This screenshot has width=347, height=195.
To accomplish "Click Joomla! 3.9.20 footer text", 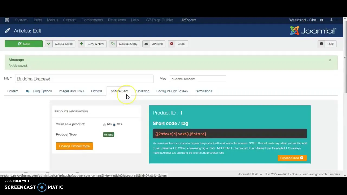I will point(248,174).
